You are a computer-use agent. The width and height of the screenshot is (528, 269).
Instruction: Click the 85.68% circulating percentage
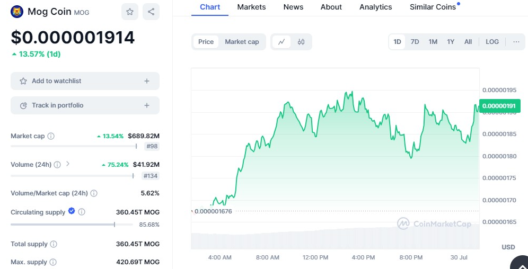(149, 225)
